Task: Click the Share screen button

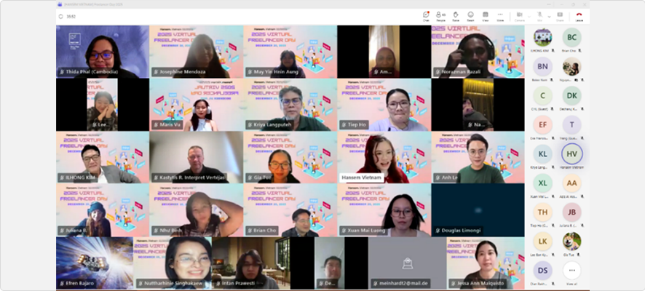Action: pos(560,16)
